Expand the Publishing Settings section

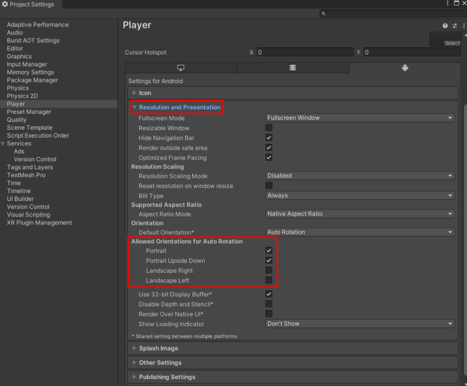tap(293, 377)
